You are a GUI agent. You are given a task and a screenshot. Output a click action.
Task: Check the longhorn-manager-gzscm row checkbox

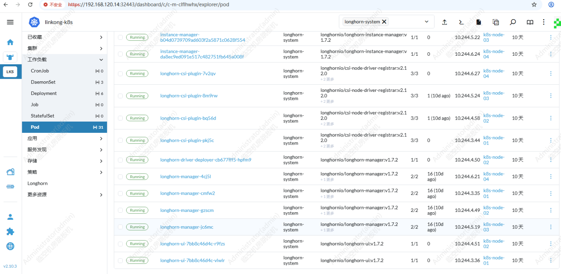click(120, 210)
